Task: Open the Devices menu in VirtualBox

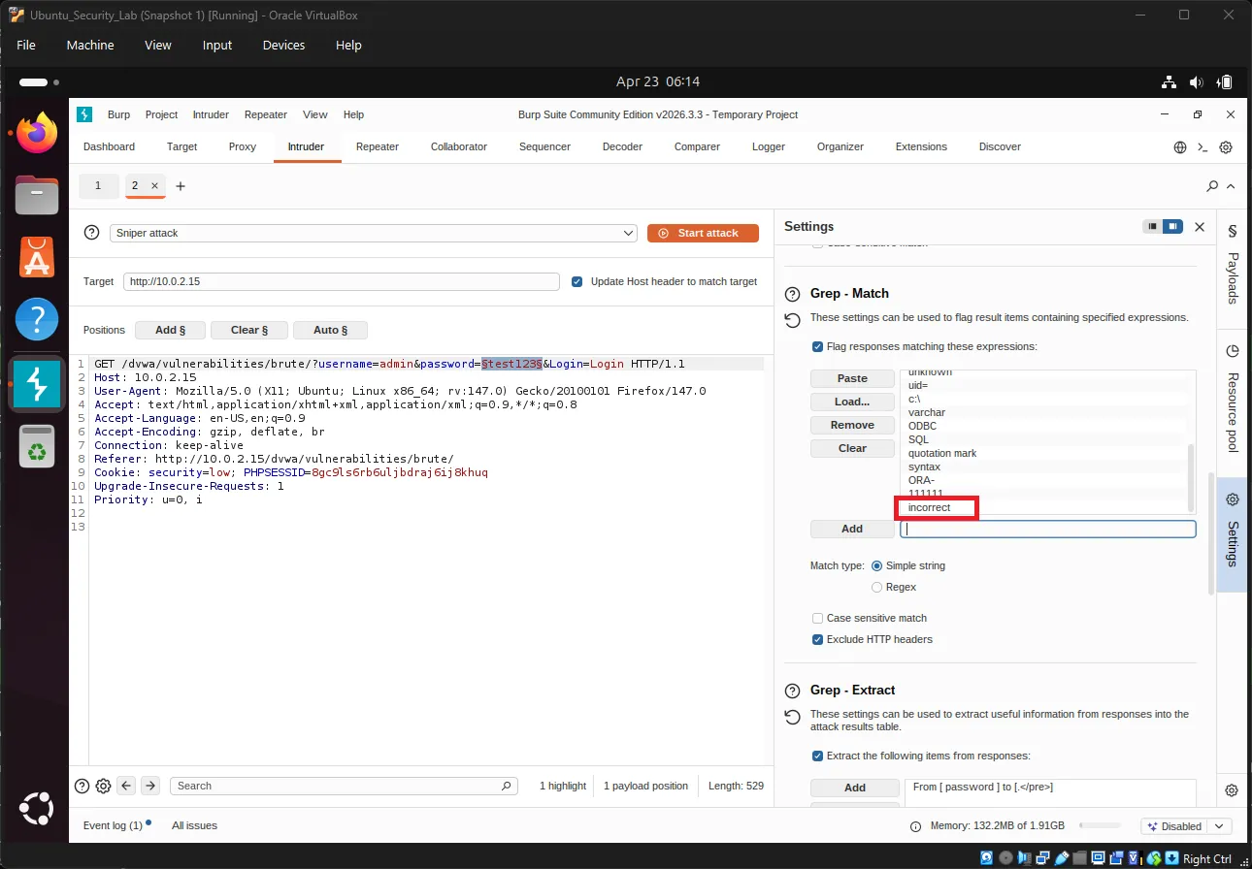Action: pyautogui.click(x=282, y=45)
